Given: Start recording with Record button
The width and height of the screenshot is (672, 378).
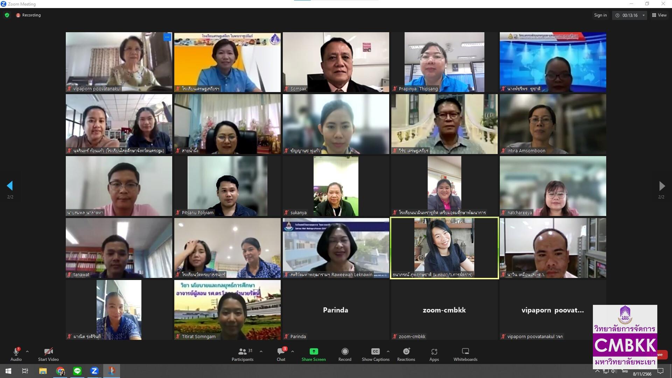Looking at the screenshot, I should pos(345,354).
